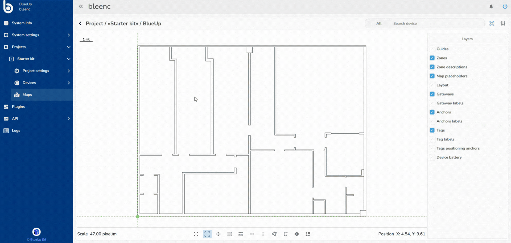This screenshot has width=511, height=243.
Task: Click the route path pin tool
Action: point(308,234)
